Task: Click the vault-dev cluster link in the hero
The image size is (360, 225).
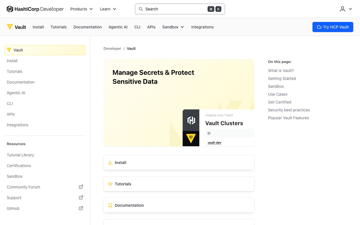Action: click(x=214, y=143)
